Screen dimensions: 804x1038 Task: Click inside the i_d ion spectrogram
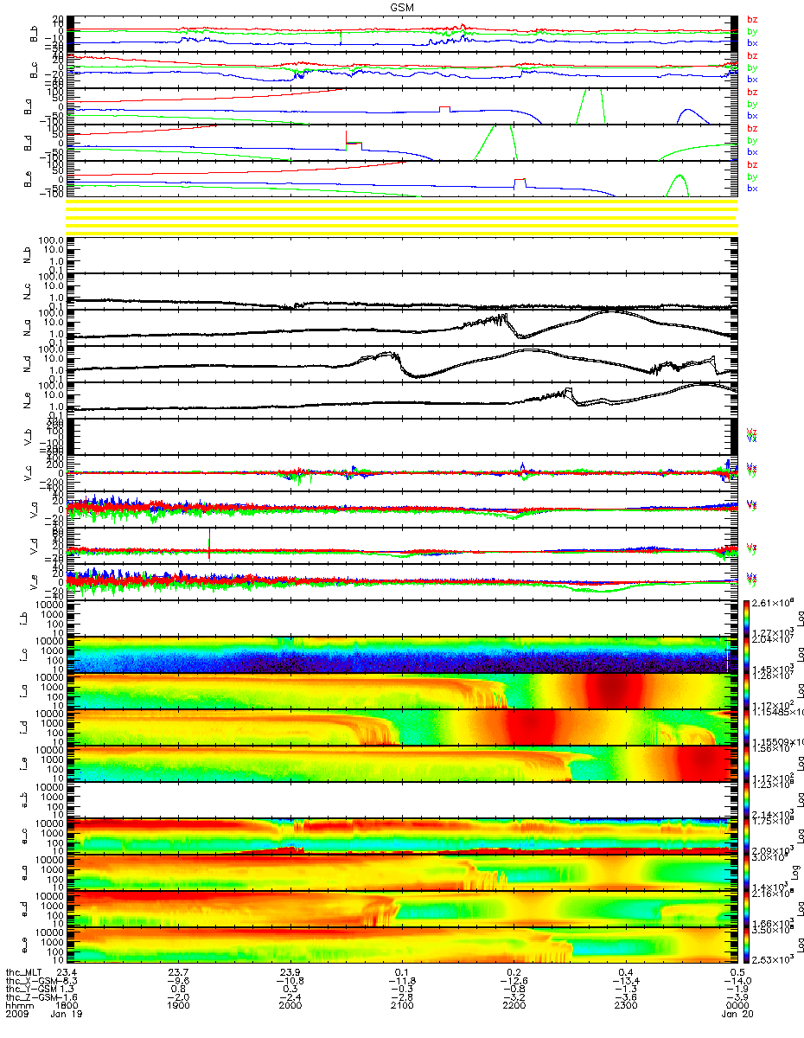coord(401,727)
